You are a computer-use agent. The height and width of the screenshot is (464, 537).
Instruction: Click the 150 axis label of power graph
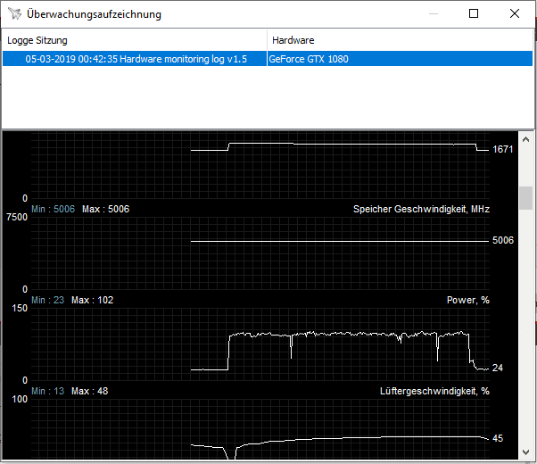pyautogui.click(x=20, y=309)
